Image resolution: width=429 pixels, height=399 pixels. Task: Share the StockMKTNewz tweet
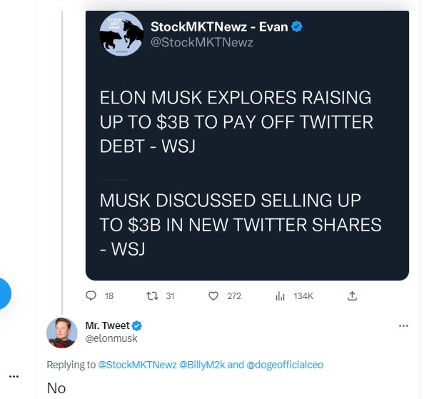point(351,296)
